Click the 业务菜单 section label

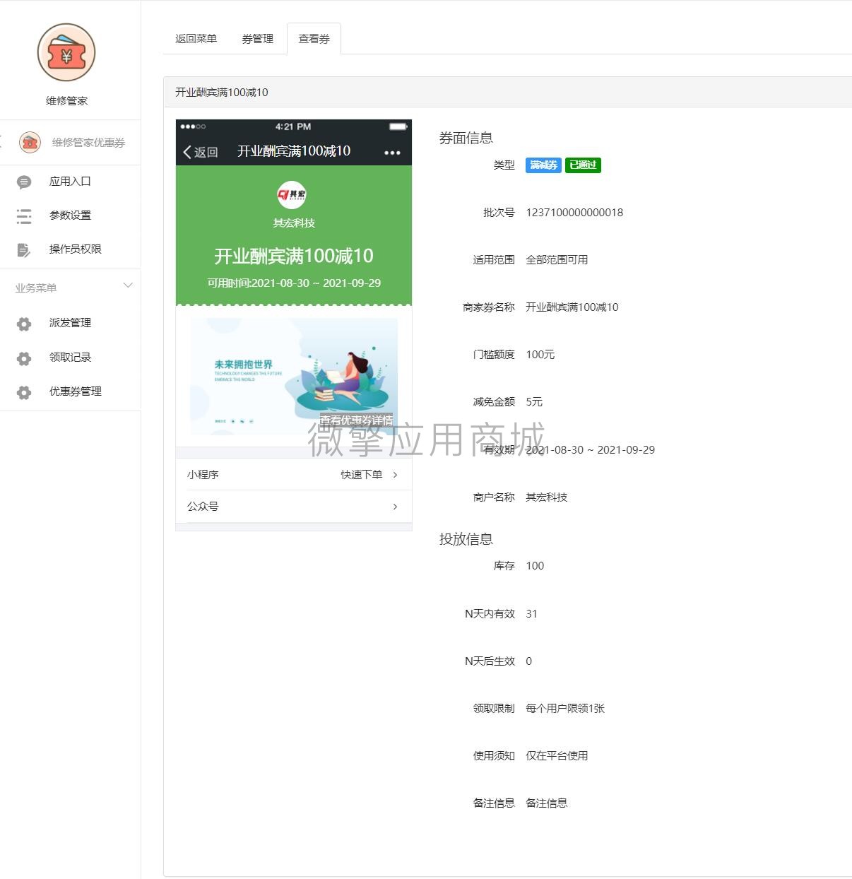pos(36,288)
